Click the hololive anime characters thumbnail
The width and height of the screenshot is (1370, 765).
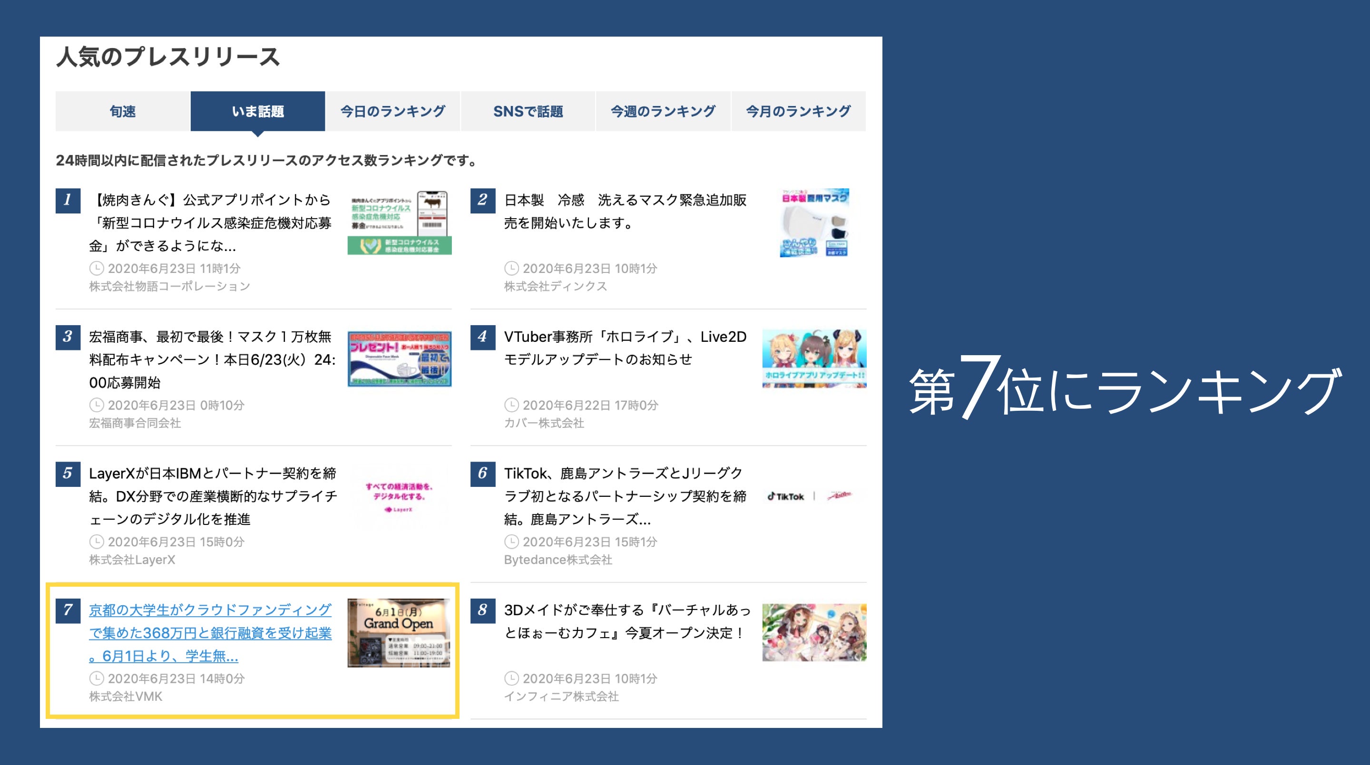pyautogui.click(x=814, y=358)
